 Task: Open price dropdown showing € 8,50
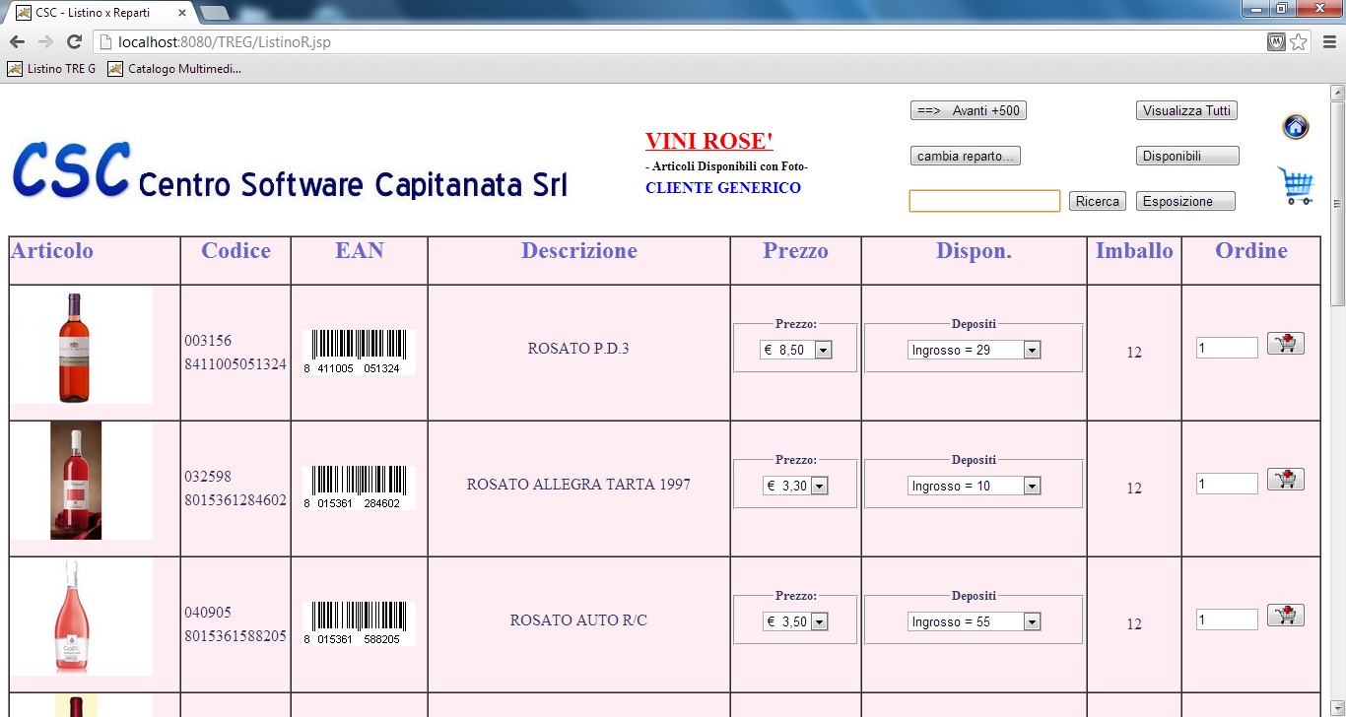coord(796,350)
